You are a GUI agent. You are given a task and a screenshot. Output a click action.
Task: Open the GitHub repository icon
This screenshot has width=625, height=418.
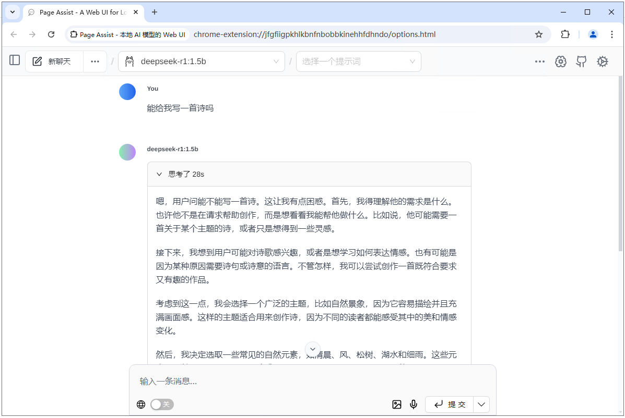582,62
